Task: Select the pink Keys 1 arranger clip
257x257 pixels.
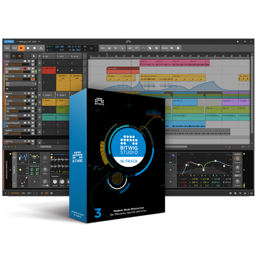Action: point(147,63)
